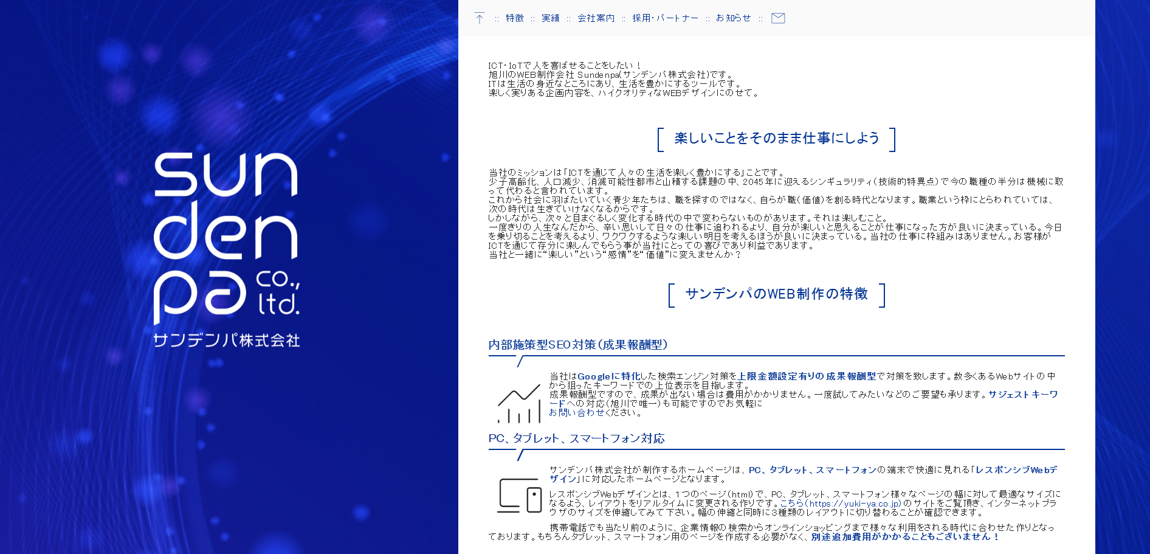
Task: Go to the 実績 navigation item
Action: tap(550, 18)
